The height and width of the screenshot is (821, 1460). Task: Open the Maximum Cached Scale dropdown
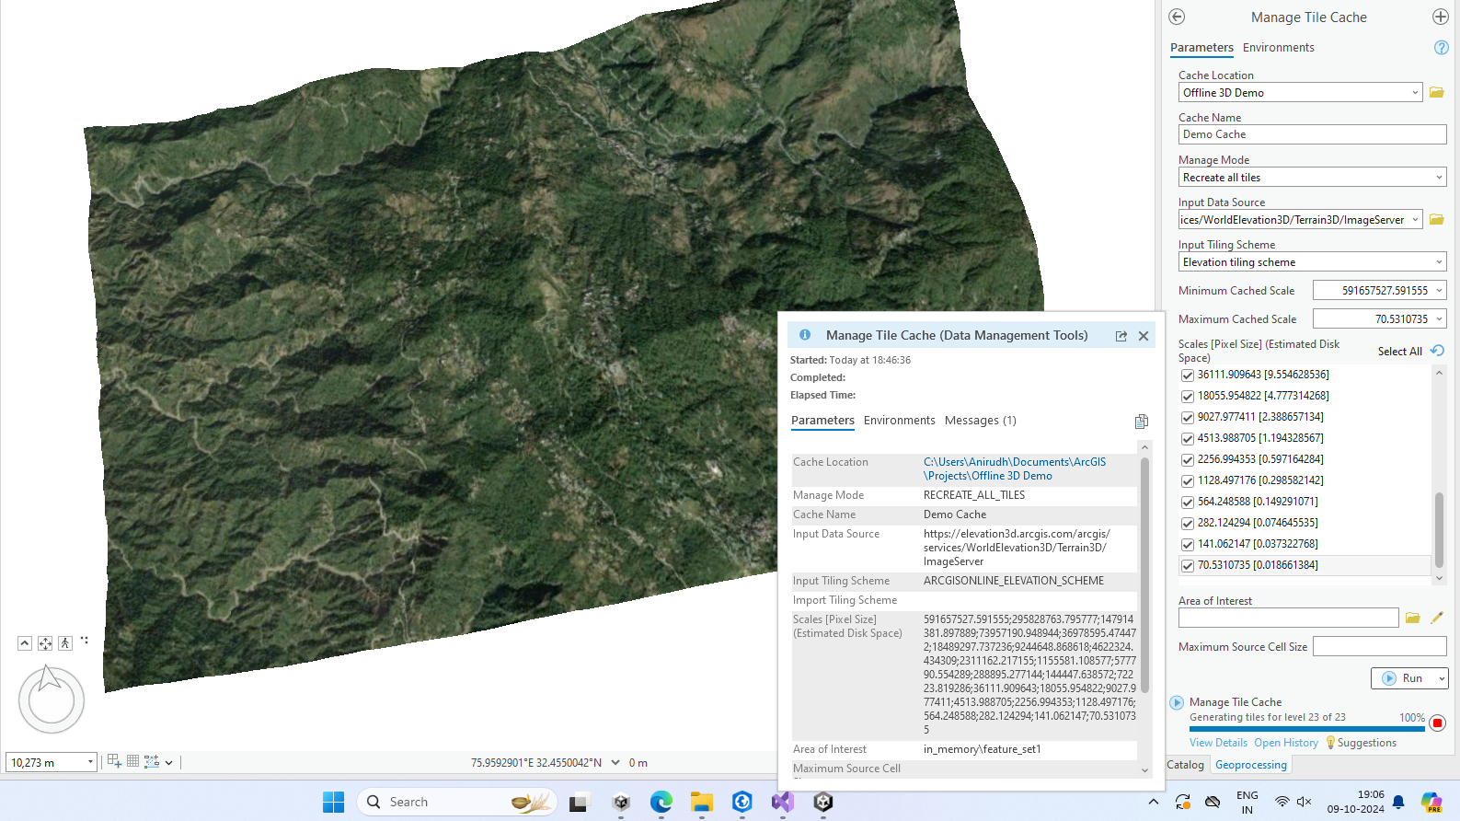pos(1439,318)
